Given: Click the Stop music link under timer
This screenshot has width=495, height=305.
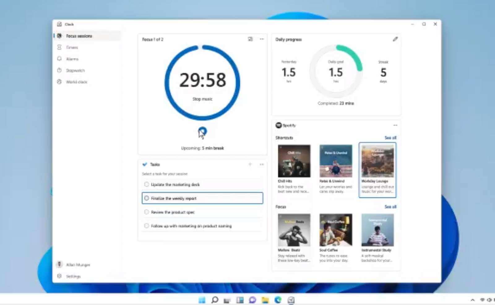Looking at the screenshot, I should pyautogui.click(x=202, y=99).
